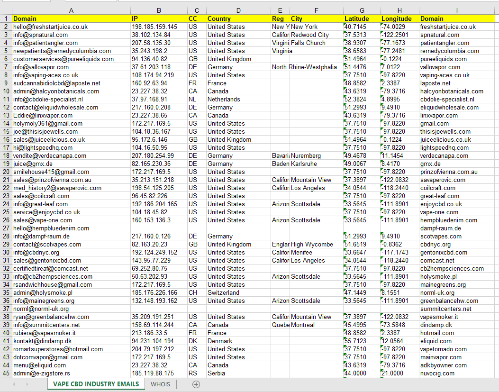Click the City header cell
The height and width of the screenshot is (392, 499).
point(317,19)
